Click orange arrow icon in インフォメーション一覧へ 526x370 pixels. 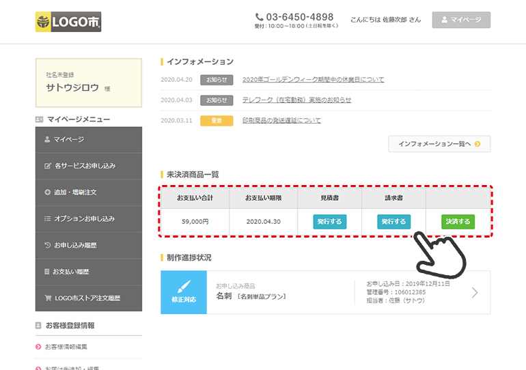(x=477, y=144)
